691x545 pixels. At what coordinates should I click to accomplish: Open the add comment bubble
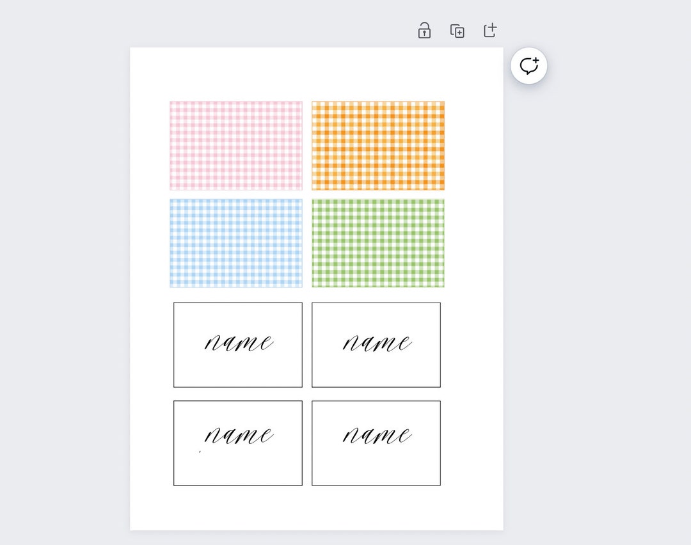(529, 66)
